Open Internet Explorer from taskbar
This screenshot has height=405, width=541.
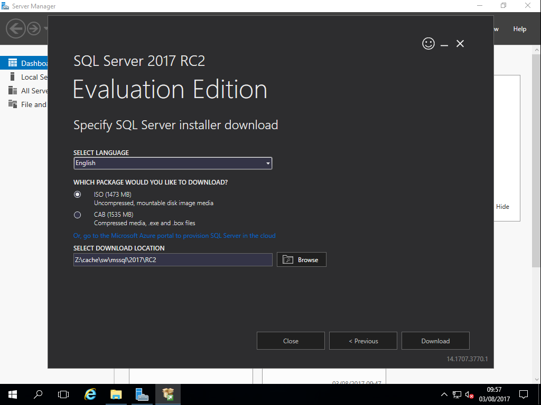coord(91,394)
